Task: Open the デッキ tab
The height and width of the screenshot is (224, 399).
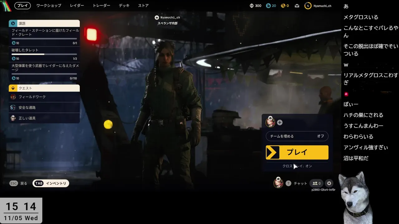Action: (x=124, y=6)
